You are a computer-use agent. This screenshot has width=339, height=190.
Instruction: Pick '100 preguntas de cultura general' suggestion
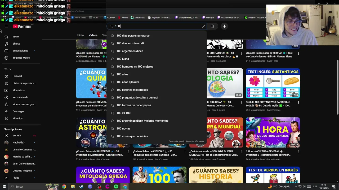[x=157, y=98]
